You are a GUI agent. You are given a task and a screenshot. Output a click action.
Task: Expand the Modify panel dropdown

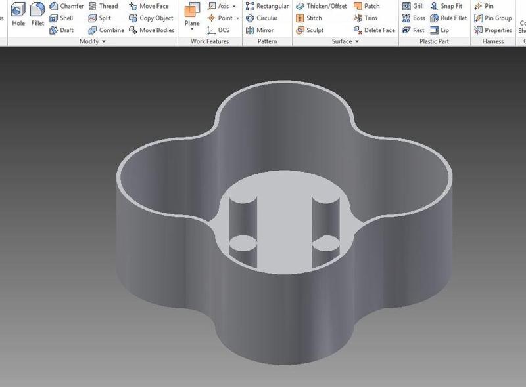(104, 41)
